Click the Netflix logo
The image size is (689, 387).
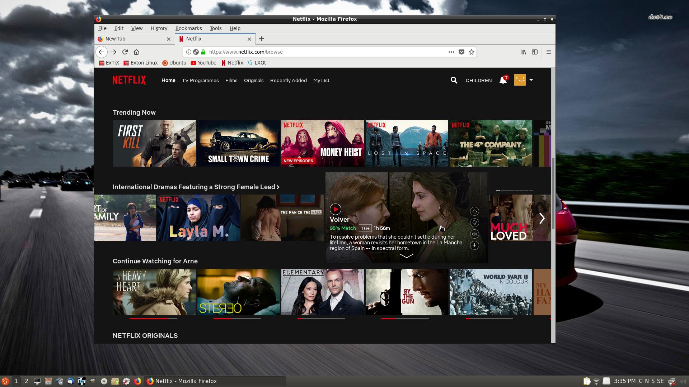click(x=129, y=80)
